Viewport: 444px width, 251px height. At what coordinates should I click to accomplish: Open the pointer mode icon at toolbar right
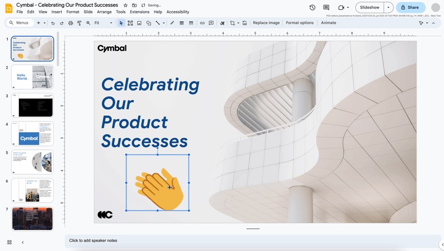click(421, 23)
